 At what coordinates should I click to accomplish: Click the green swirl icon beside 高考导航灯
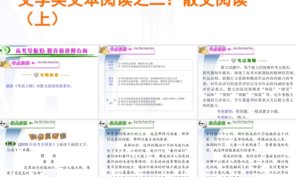(5, 50)
